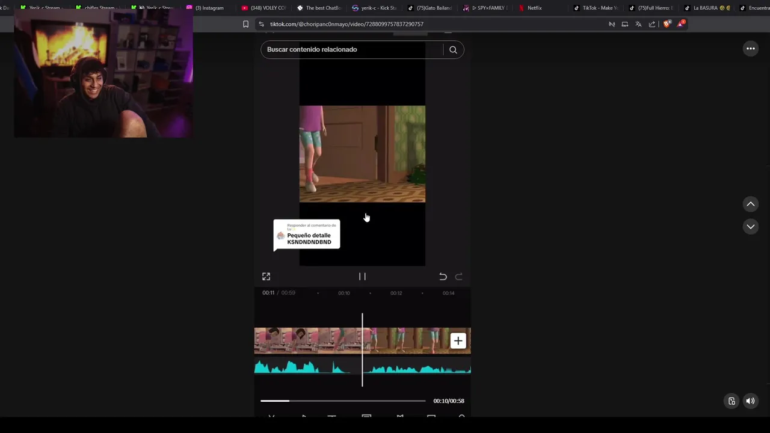
Task: Switch to 'The best ChatBo' tab
Action: tap(319, 8)
